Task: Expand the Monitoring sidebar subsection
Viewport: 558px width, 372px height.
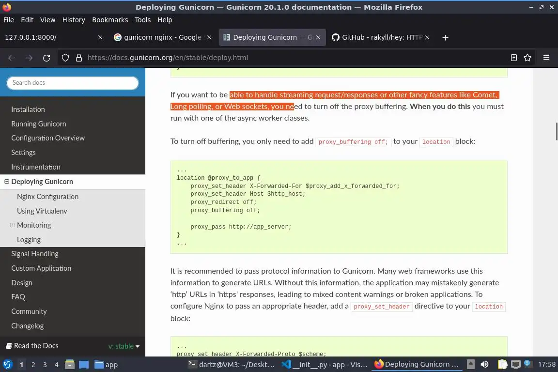Action: coord(13,225)
